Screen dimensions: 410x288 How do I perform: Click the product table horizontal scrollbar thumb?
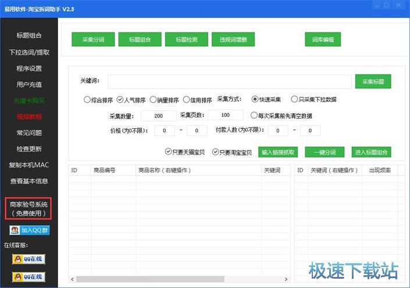pos(150,279)
